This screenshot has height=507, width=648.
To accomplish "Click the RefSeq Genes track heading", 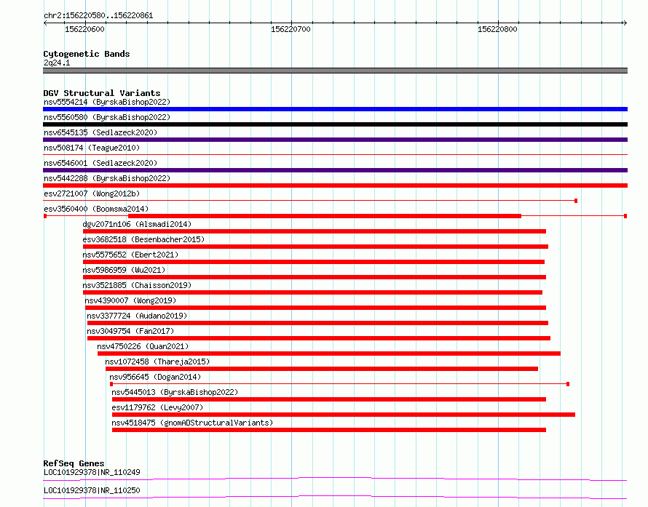I will click(74, 463).
